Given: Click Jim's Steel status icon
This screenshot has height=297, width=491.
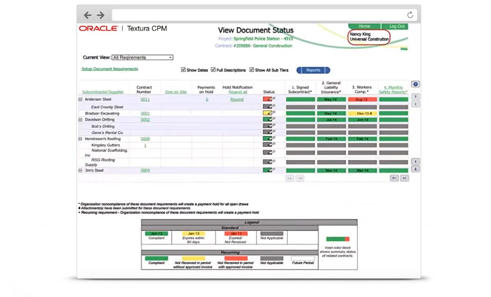Looking at the screenshot, I should coord(269,170).
